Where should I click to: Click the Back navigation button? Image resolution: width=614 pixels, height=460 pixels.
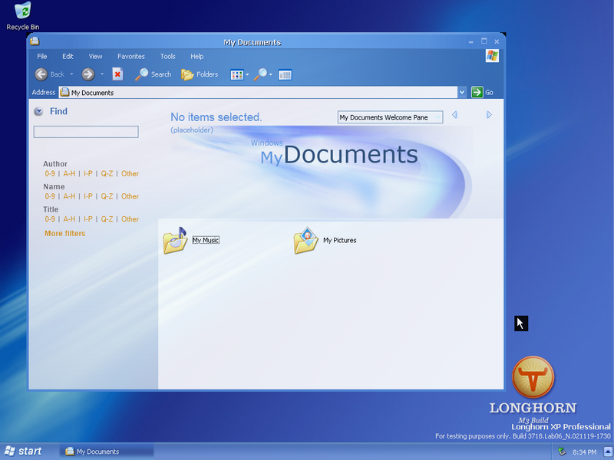click(x=49, y=74)
